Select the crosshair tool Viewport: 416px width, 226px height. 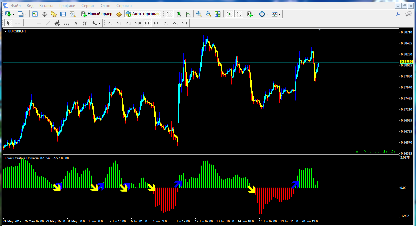[18, 23]
